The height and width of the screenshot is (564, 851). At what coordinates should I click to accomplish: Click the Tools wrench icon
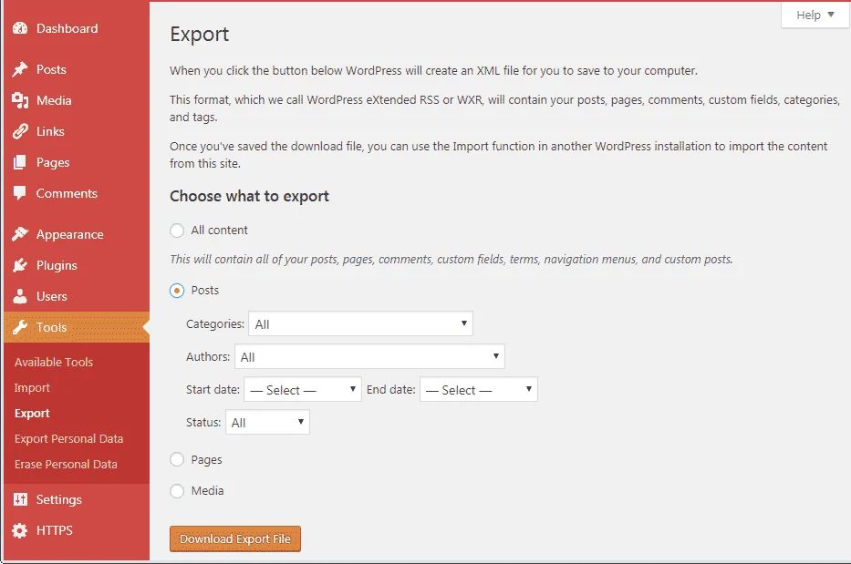[x=20, y=327]
